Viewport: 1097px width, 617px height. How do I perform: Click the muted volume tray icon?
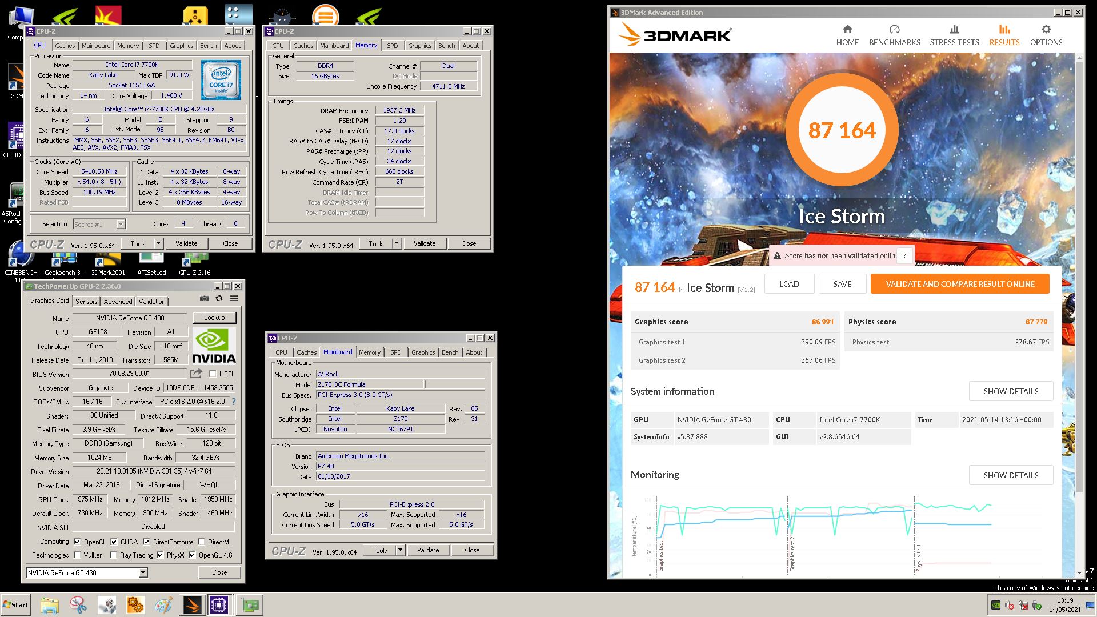tap(1010, 606)
